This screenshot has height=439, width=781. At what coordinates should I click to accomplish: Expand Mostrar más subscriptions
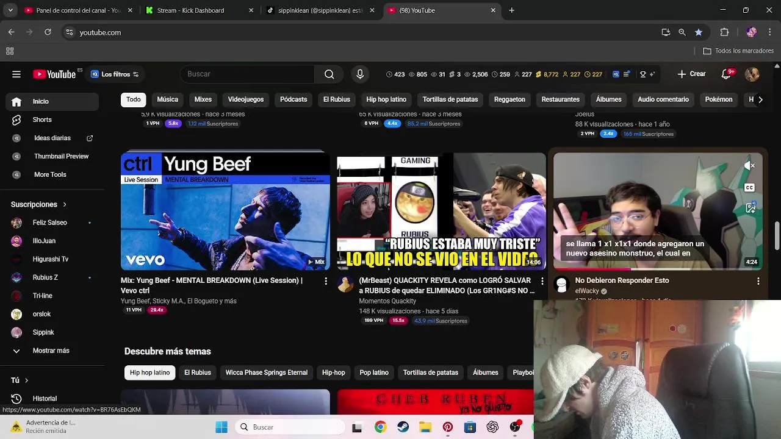tap(53, 351)
